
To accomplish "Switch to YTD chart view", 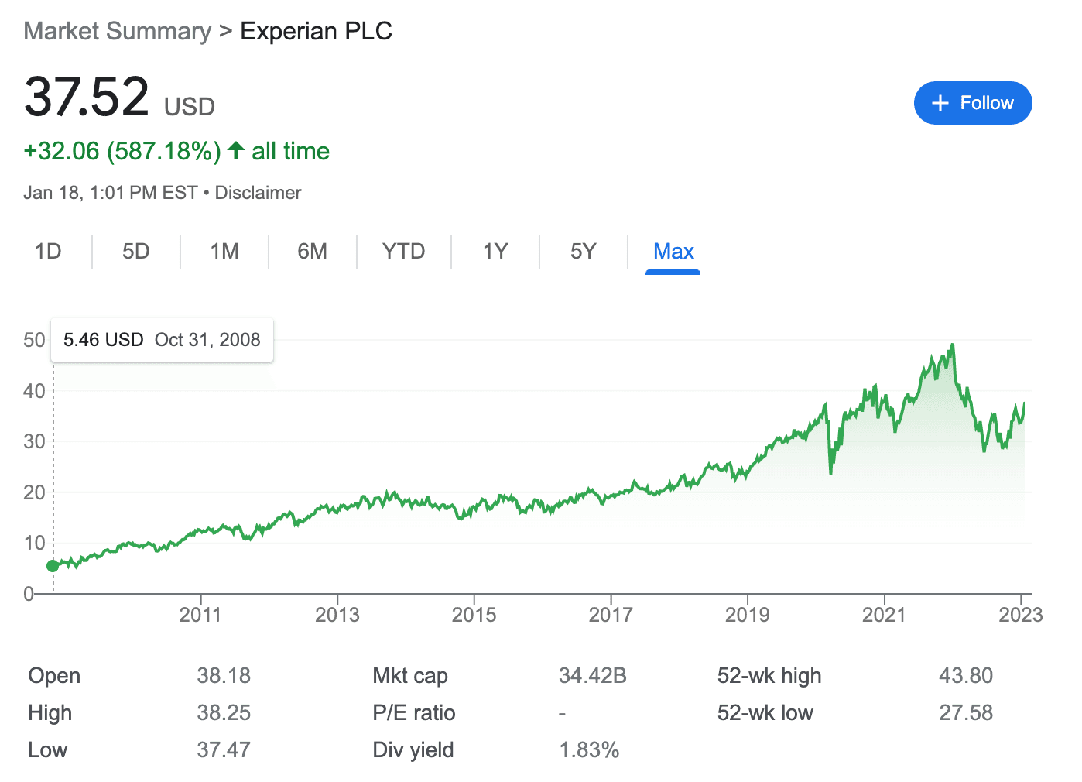I will pyautogui.click(x=403, y=252).
